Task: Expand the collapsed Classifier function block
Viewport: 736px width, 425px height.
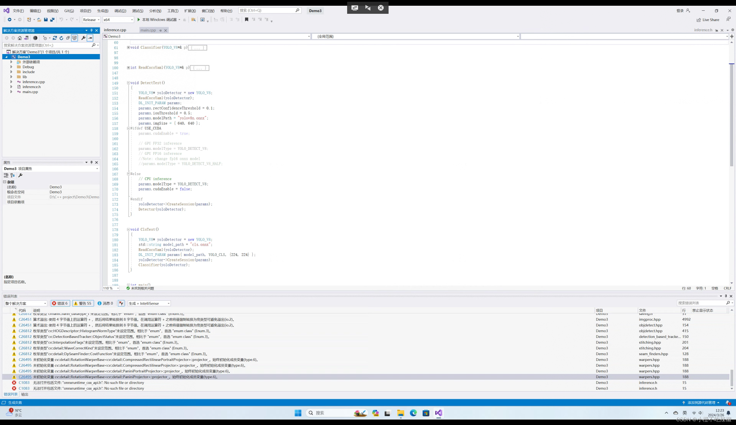Action: [x=128, y=47]
